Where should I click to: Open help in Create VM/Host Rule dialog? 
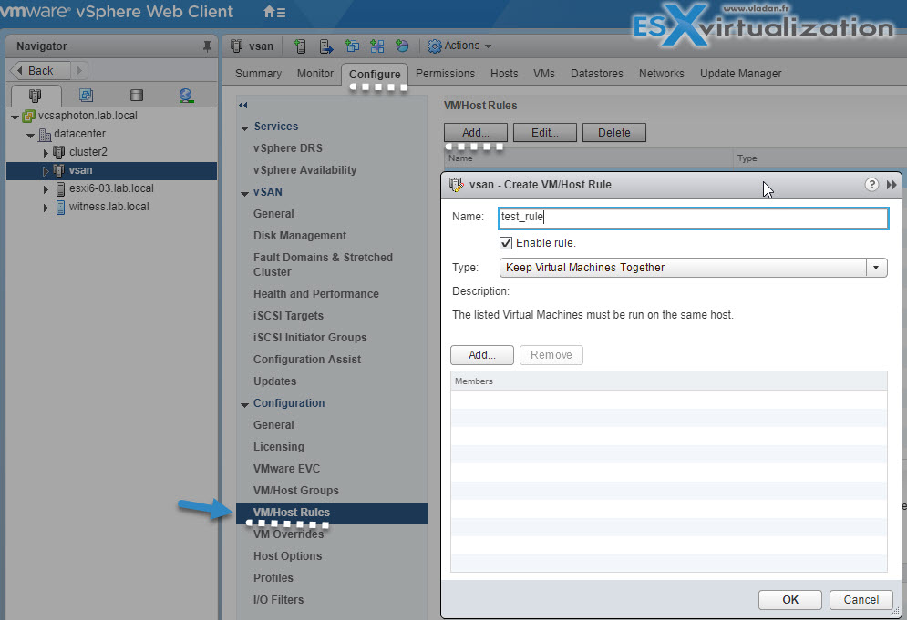click(x=871, y=185)
